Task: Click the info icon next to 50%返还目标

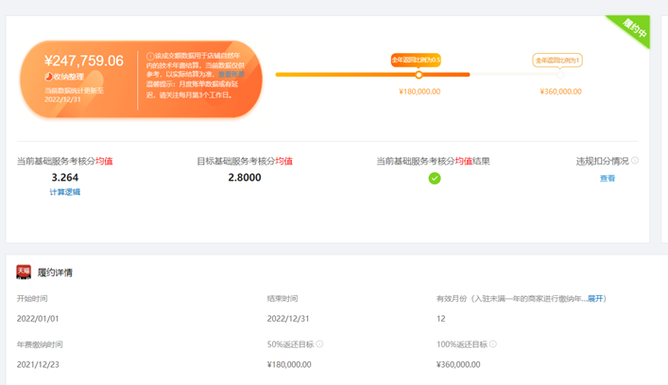Action: (x=319, y=344)
